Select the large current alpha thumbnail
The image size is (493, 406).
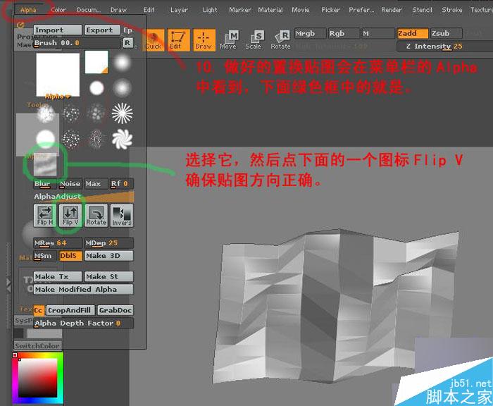click(x=58, y=75)
